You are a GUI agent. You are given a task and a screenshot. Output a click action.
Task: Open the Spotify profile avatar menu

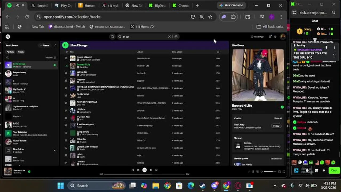click(282, 37)
